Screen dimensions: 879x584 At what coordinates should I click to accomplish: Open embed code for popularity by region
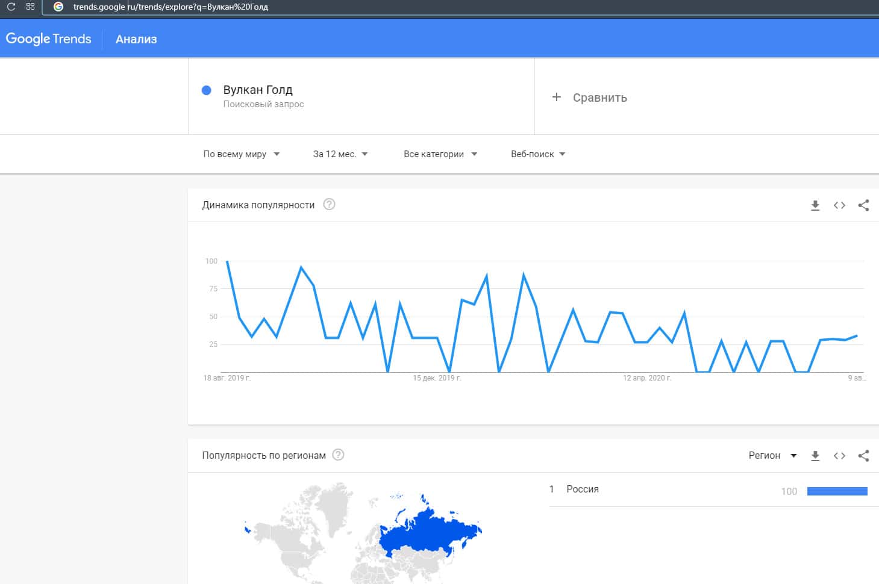(x=839, y=456)
